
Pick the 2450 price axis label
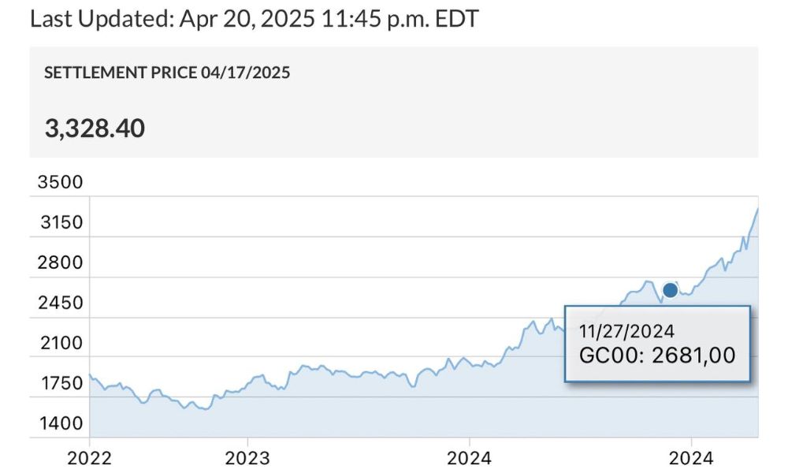coord(60,303)
